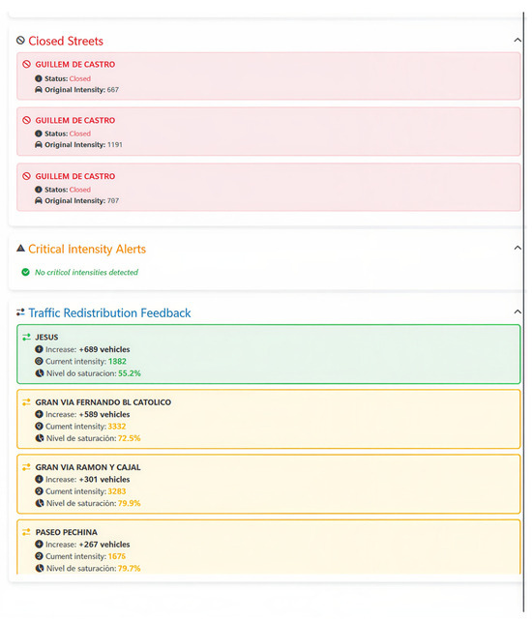Screen dimensions: 532x622
Task: Click exchange icon on Gran Via Ramon y Cajal card
Action: (x=26, y=467)
